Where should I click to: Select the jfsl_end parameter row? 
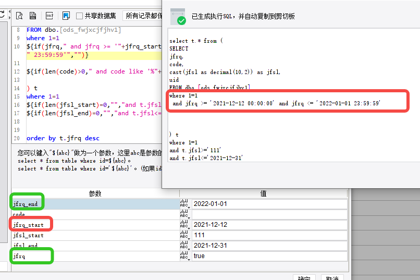pos(96,246)
